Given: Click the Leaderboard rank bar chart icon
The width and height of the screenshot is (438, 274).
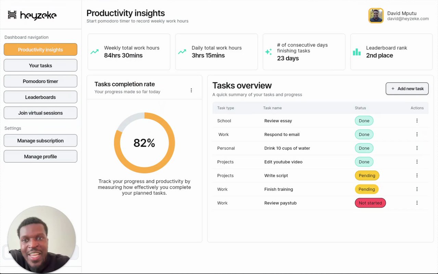Looking at the screenshot, I should (x=357, y=52).
